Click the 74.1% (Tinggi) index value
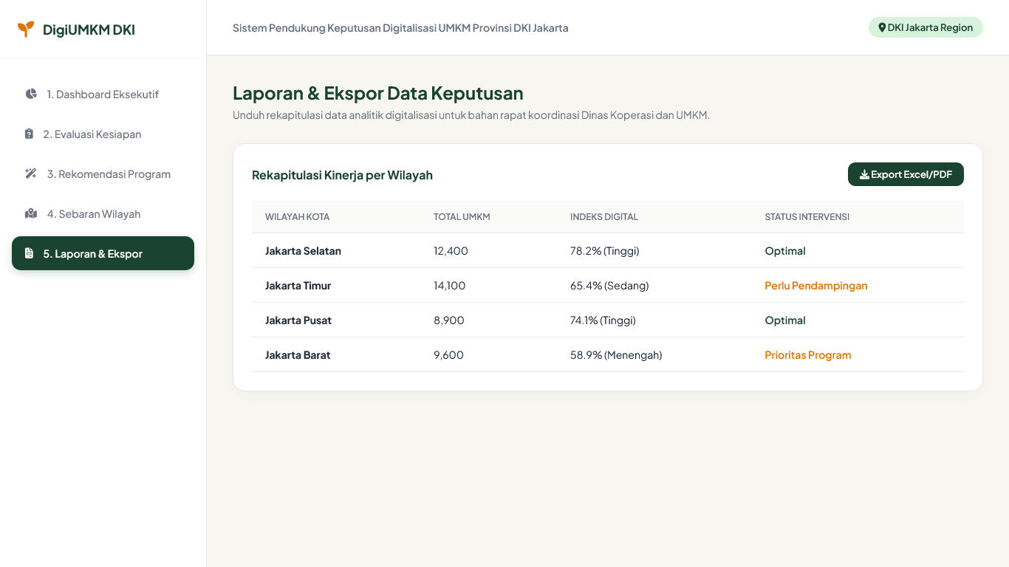 [603, 320]
